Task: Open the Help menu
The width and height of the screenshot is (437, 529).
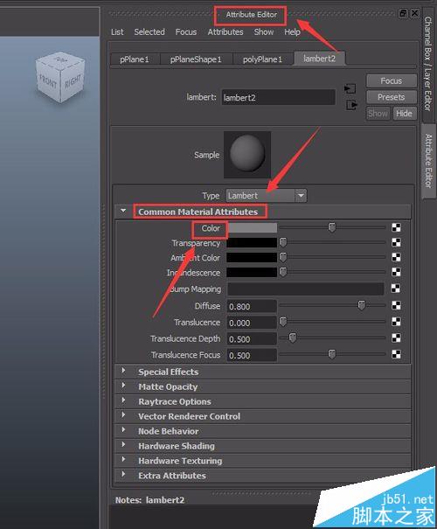Action: [292, 32]
